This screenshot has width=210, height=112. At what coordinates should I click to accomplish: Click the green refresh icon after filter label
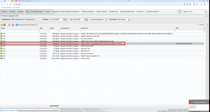coord(37,25)
